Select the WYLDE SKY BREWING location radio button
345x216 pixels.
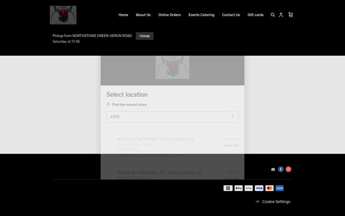[x=109, y=172]
